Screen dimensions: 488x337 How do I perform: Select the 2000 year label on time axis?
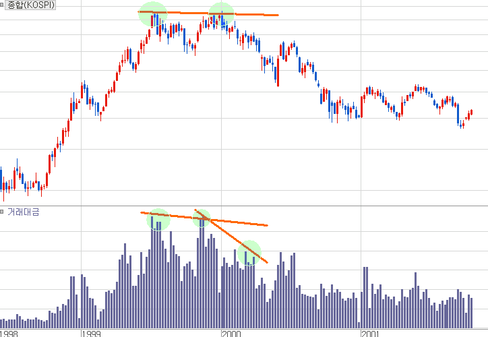[230, 333]
